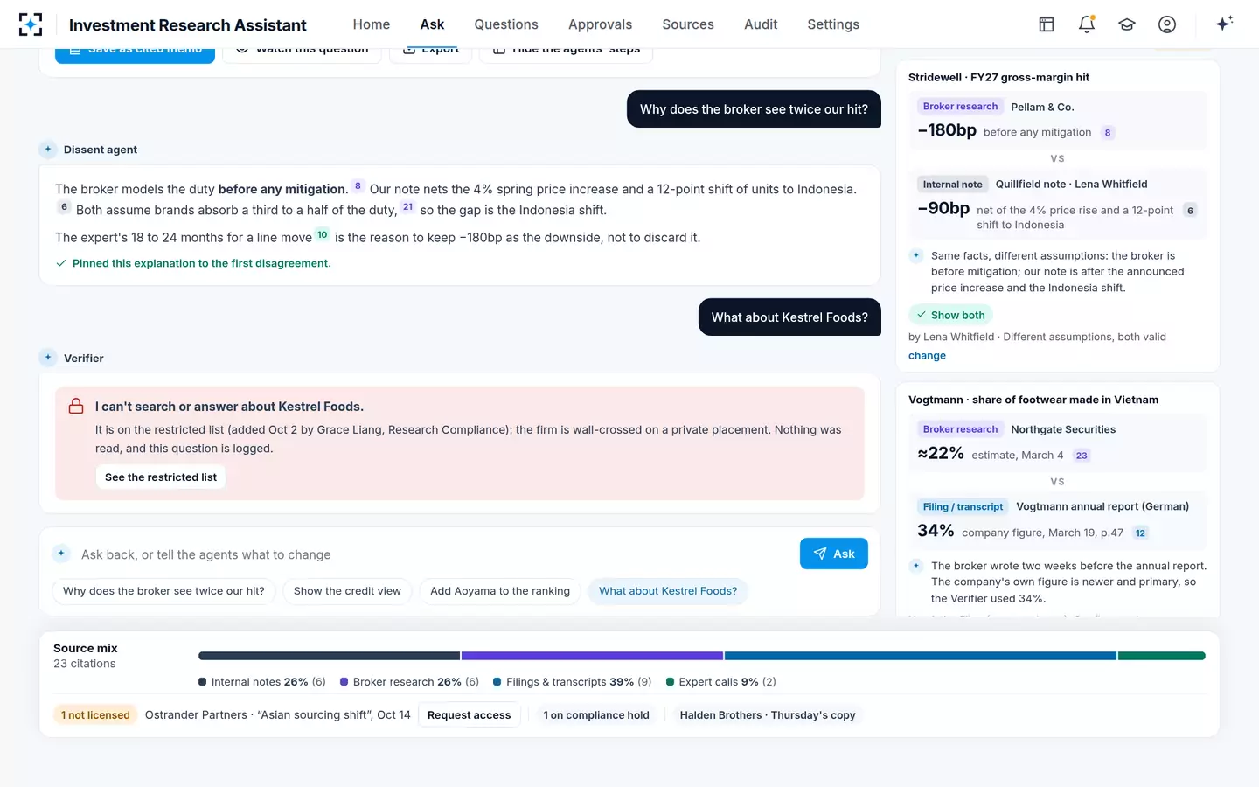This screenshot has width=1259, height=787.
Task: Click the sparkle assistant icon in header
Action: (1224, 24)
